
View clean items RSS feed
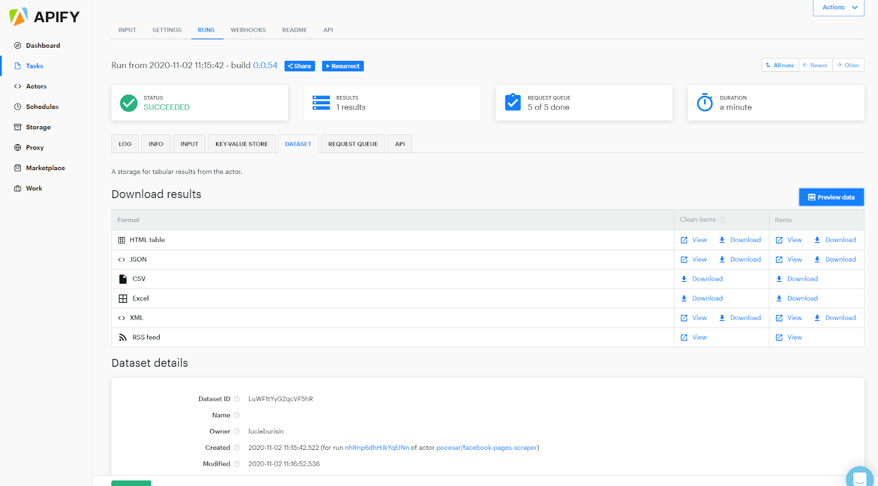point(694,337)
